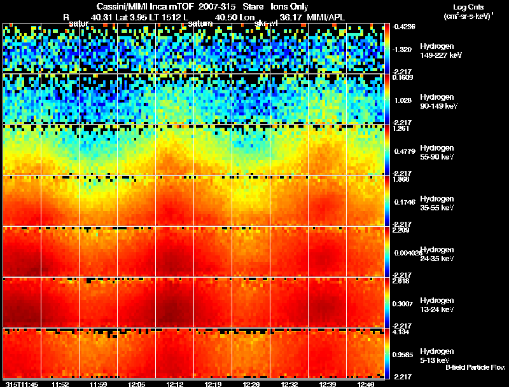The width and height of the screenshot is (509, 387).
Task: Open the 149-227 keV image panel at 315T11:45
Action: pos(22,48)
